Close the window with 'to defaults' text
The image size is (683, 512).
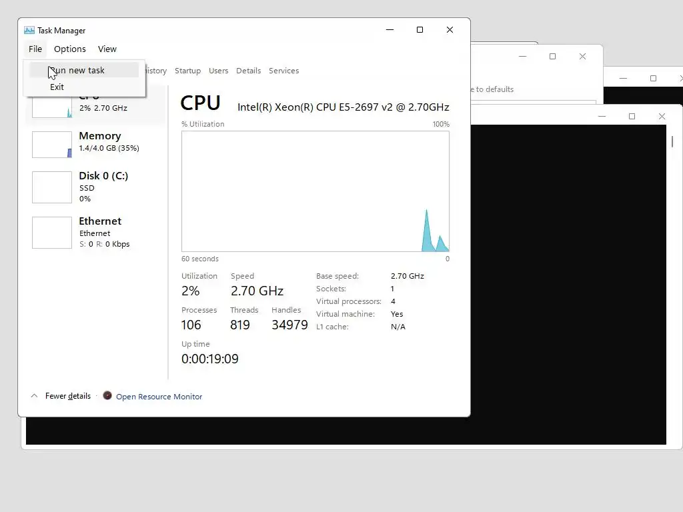[x=582, y=56]
